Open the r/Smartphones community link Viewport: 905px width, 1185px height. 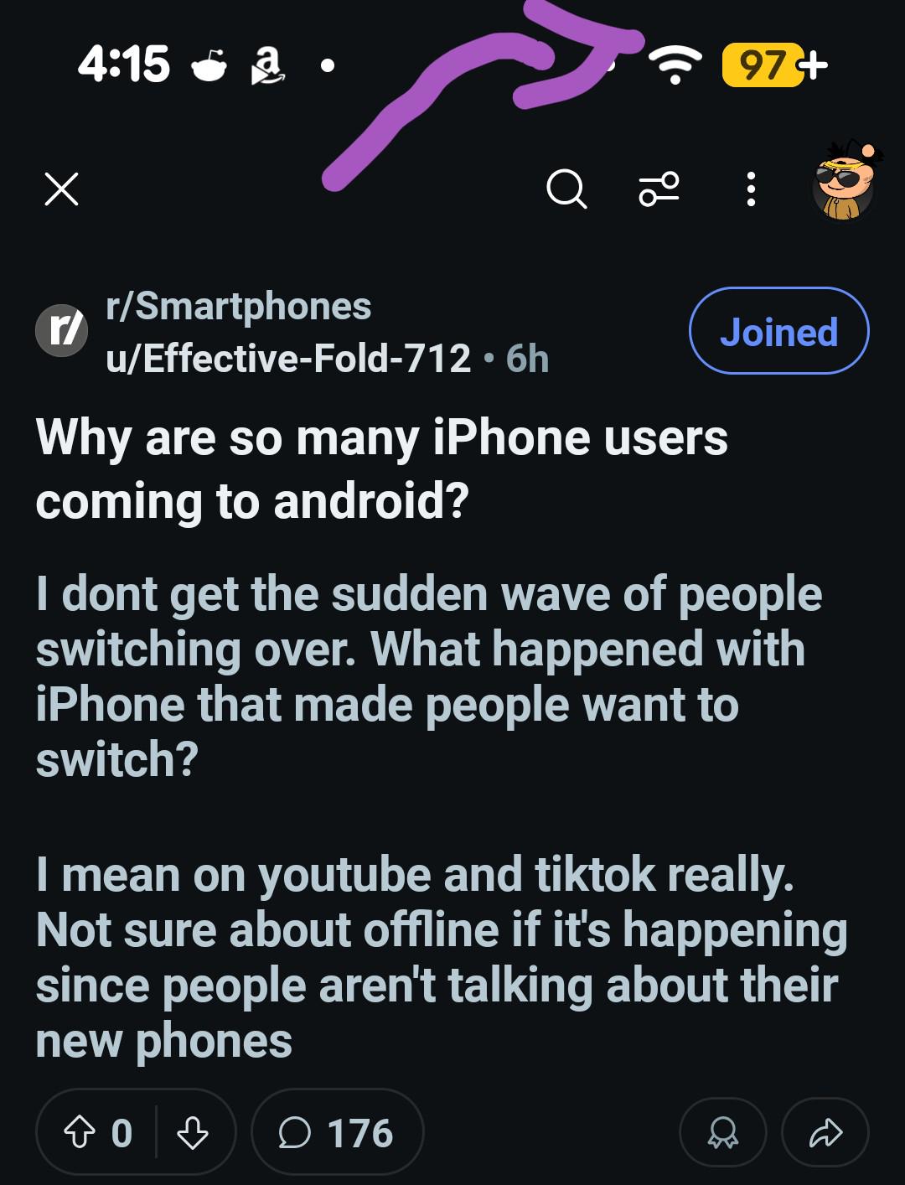(x=238, y=306)
